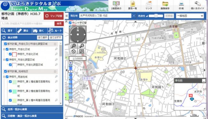Click the 現在地 location text field

pyautogui.click(x=105, y=16)
